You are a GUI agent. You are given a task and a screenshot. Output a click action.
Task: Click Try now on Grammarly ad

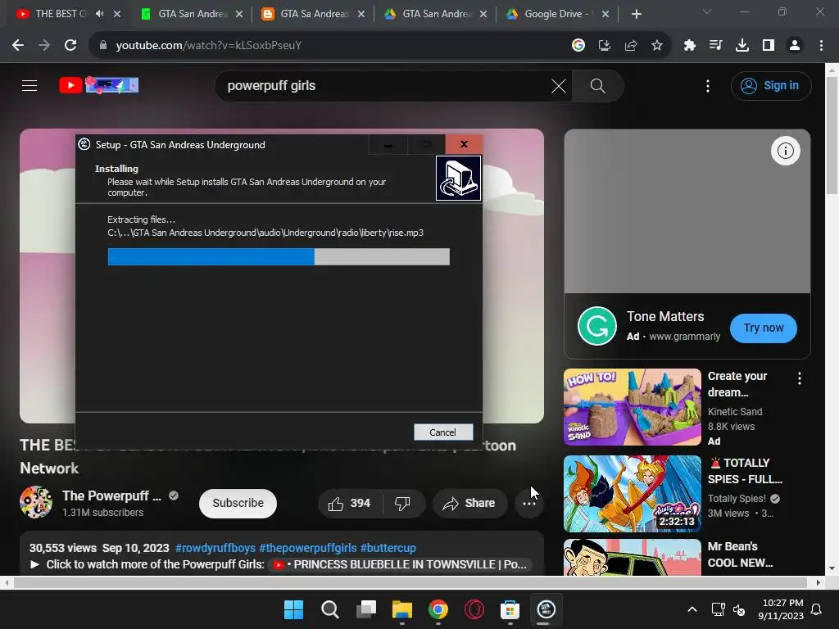[x=763, y=328]
